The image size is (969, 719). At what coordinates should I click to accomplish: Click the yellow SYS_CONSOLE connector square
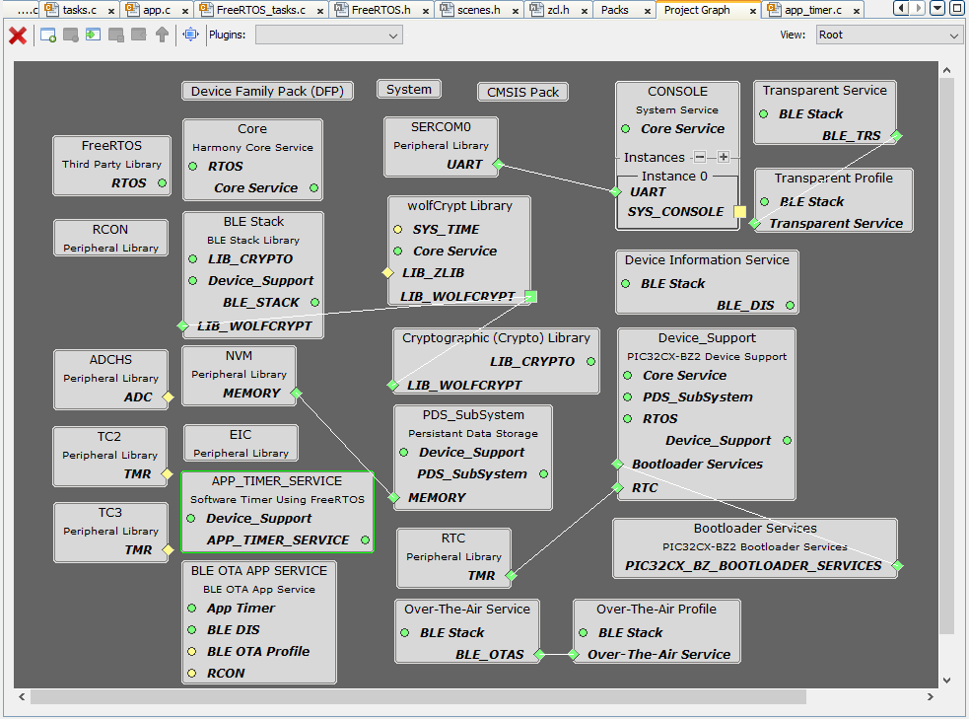point(740,211)
